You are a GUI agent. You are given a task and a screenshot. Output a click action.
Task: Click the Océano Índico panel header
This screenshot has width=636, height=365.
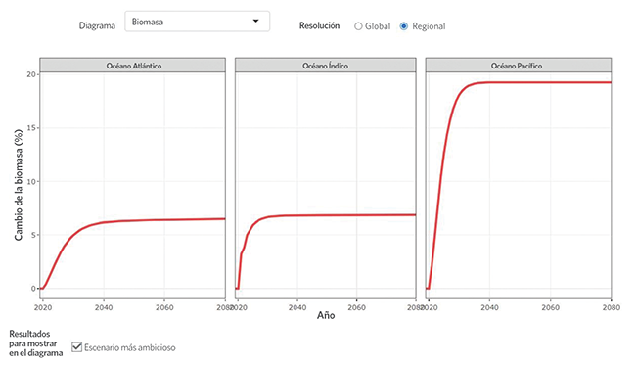click(x=325, y=66)
